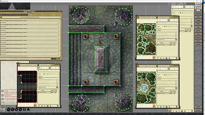
Task: Open the Create From Campaign Assets tab
Action: pos(15,15)
